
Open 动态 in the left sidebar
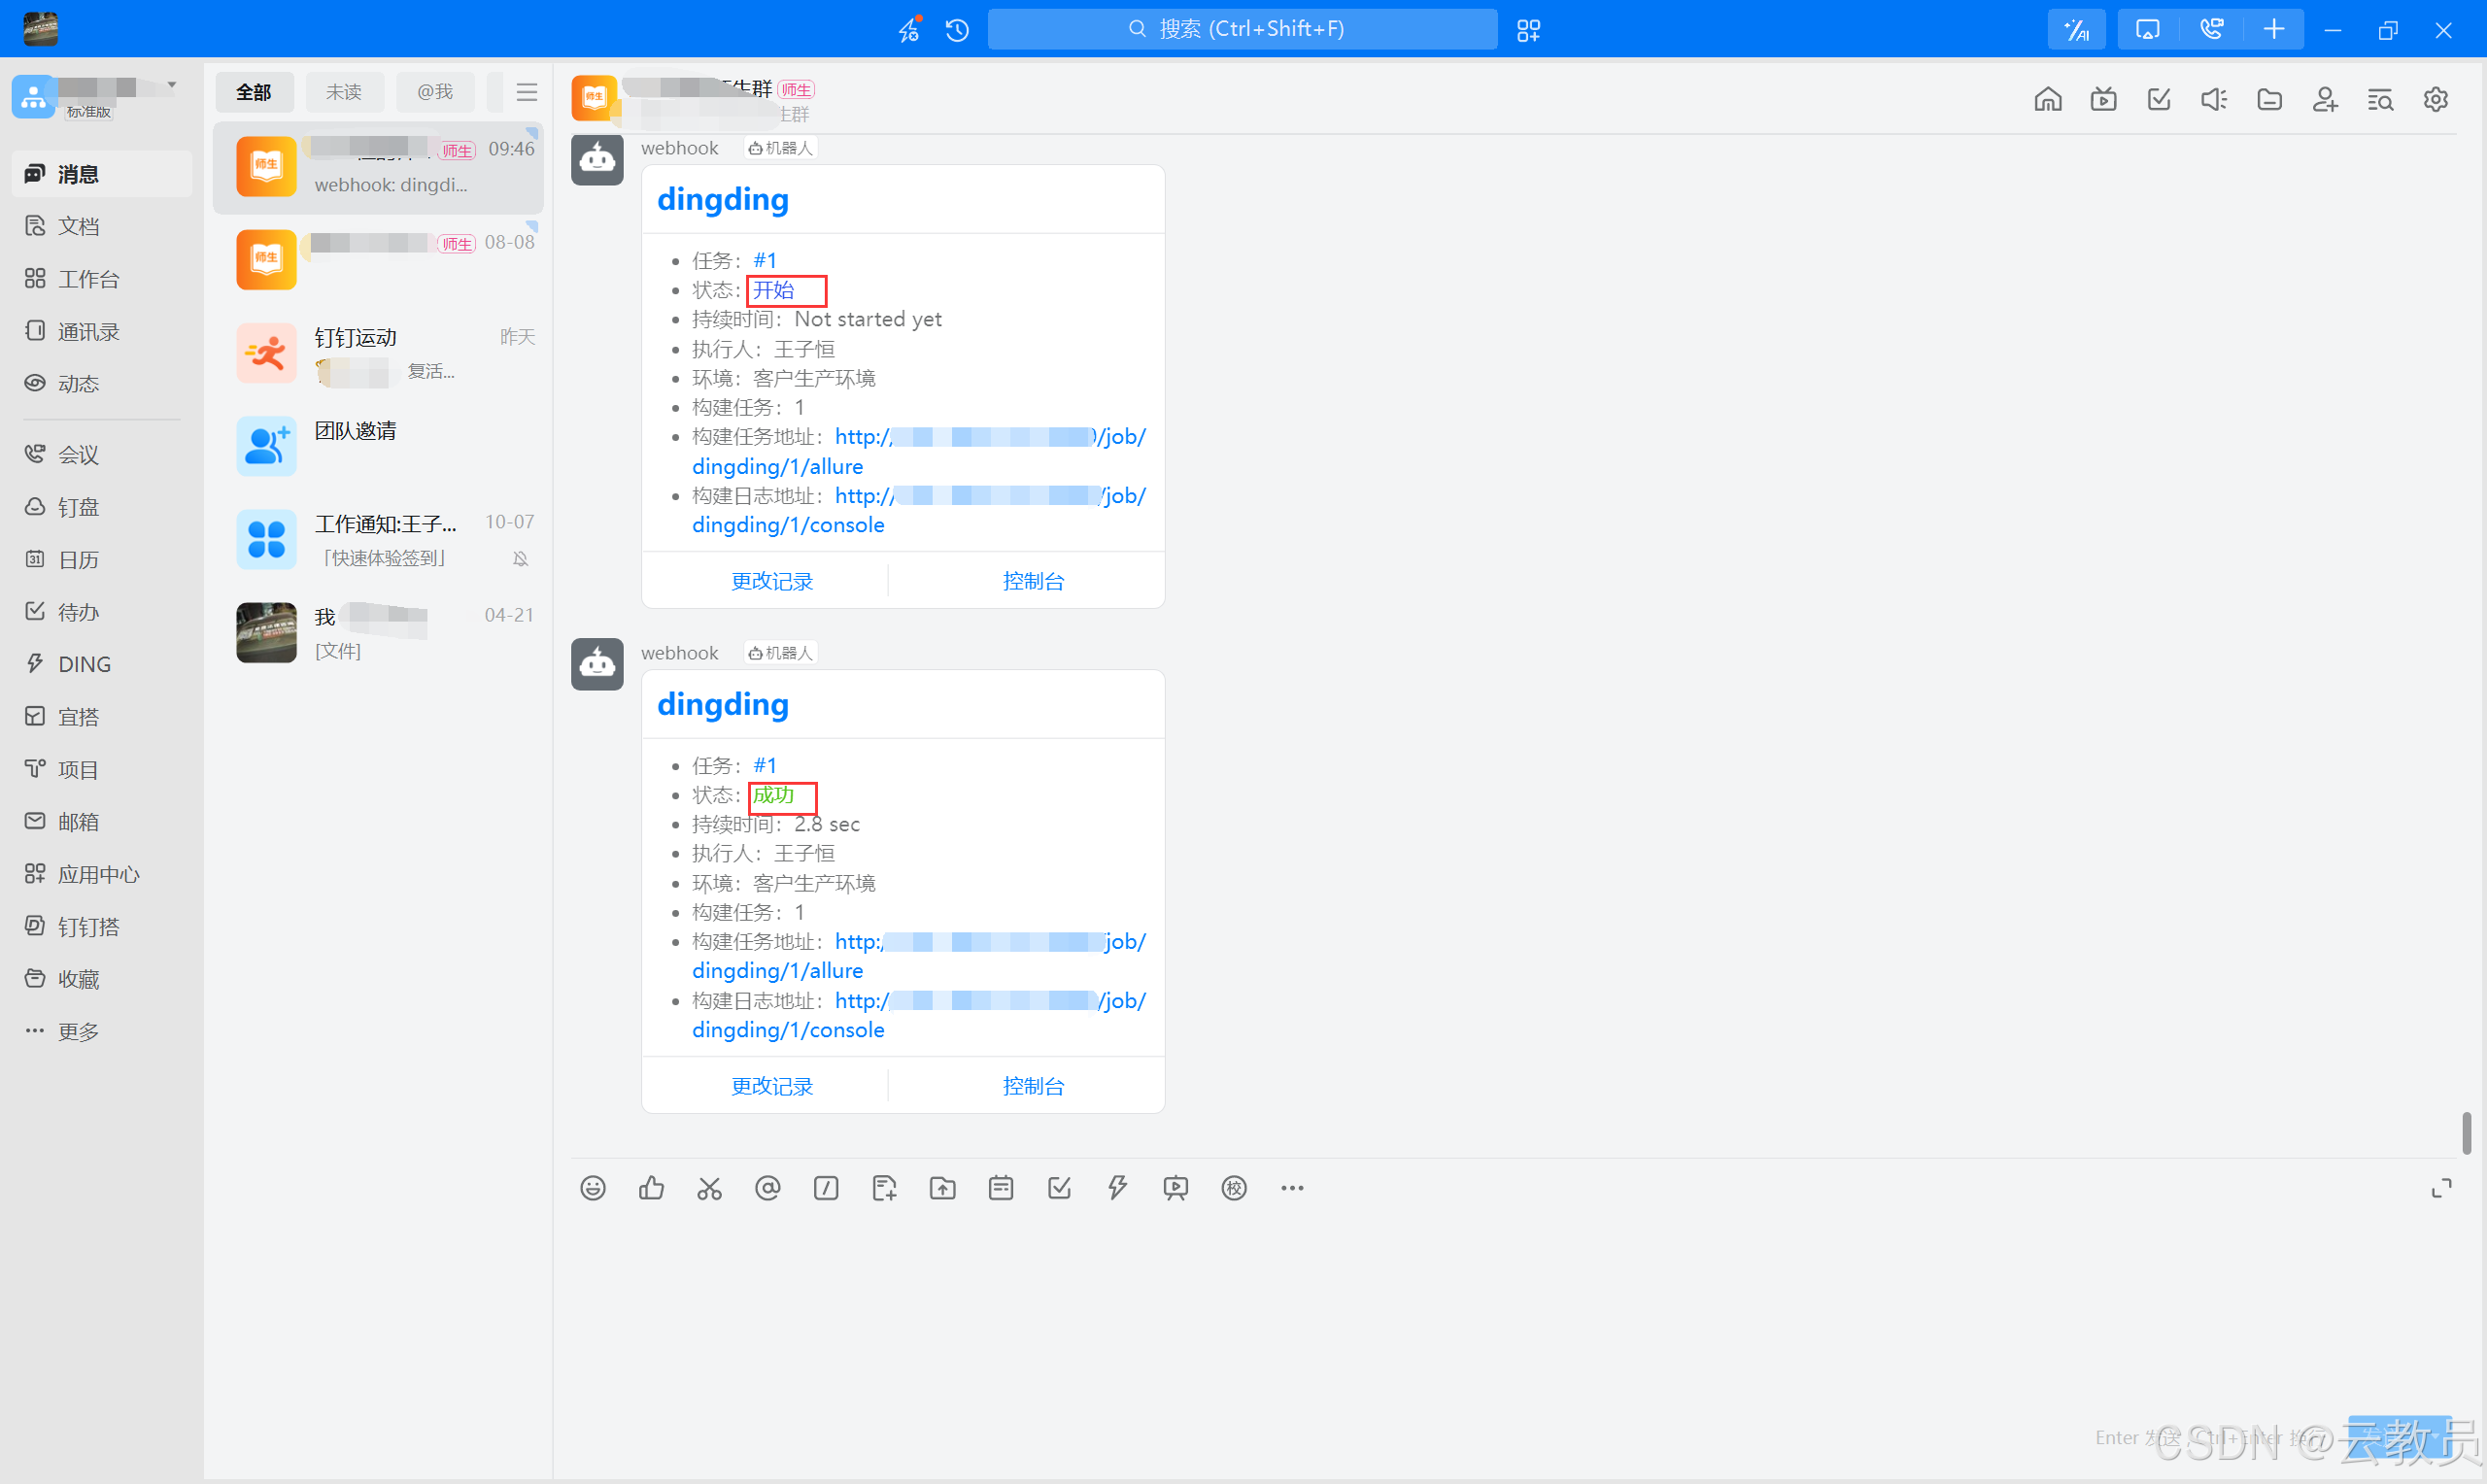(x=102, y=384)
